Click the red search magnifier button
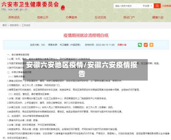171x140 pixels. [157, 6]
